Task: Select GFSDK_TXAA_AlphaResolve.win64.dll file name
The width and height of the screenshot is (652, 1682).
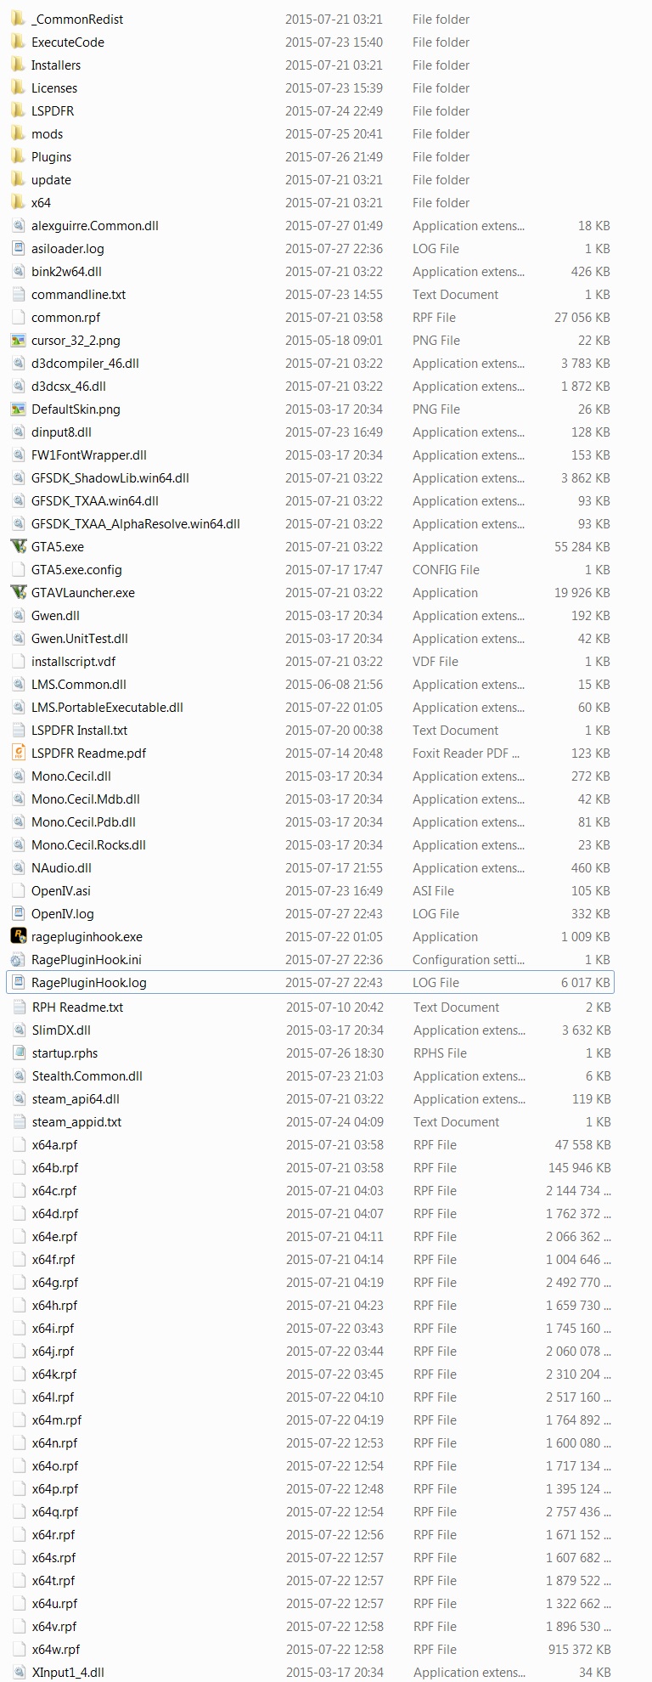Action: click(136, 524)
